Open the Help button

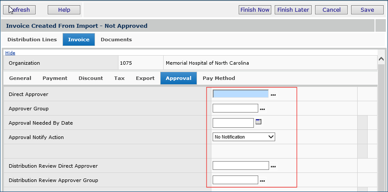[x=64, y=10]
